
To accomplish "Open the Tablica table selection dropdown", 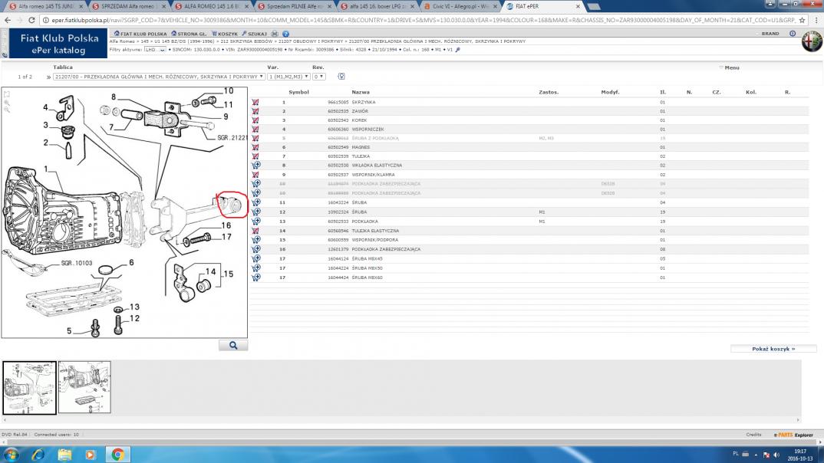I will (159, 77).
